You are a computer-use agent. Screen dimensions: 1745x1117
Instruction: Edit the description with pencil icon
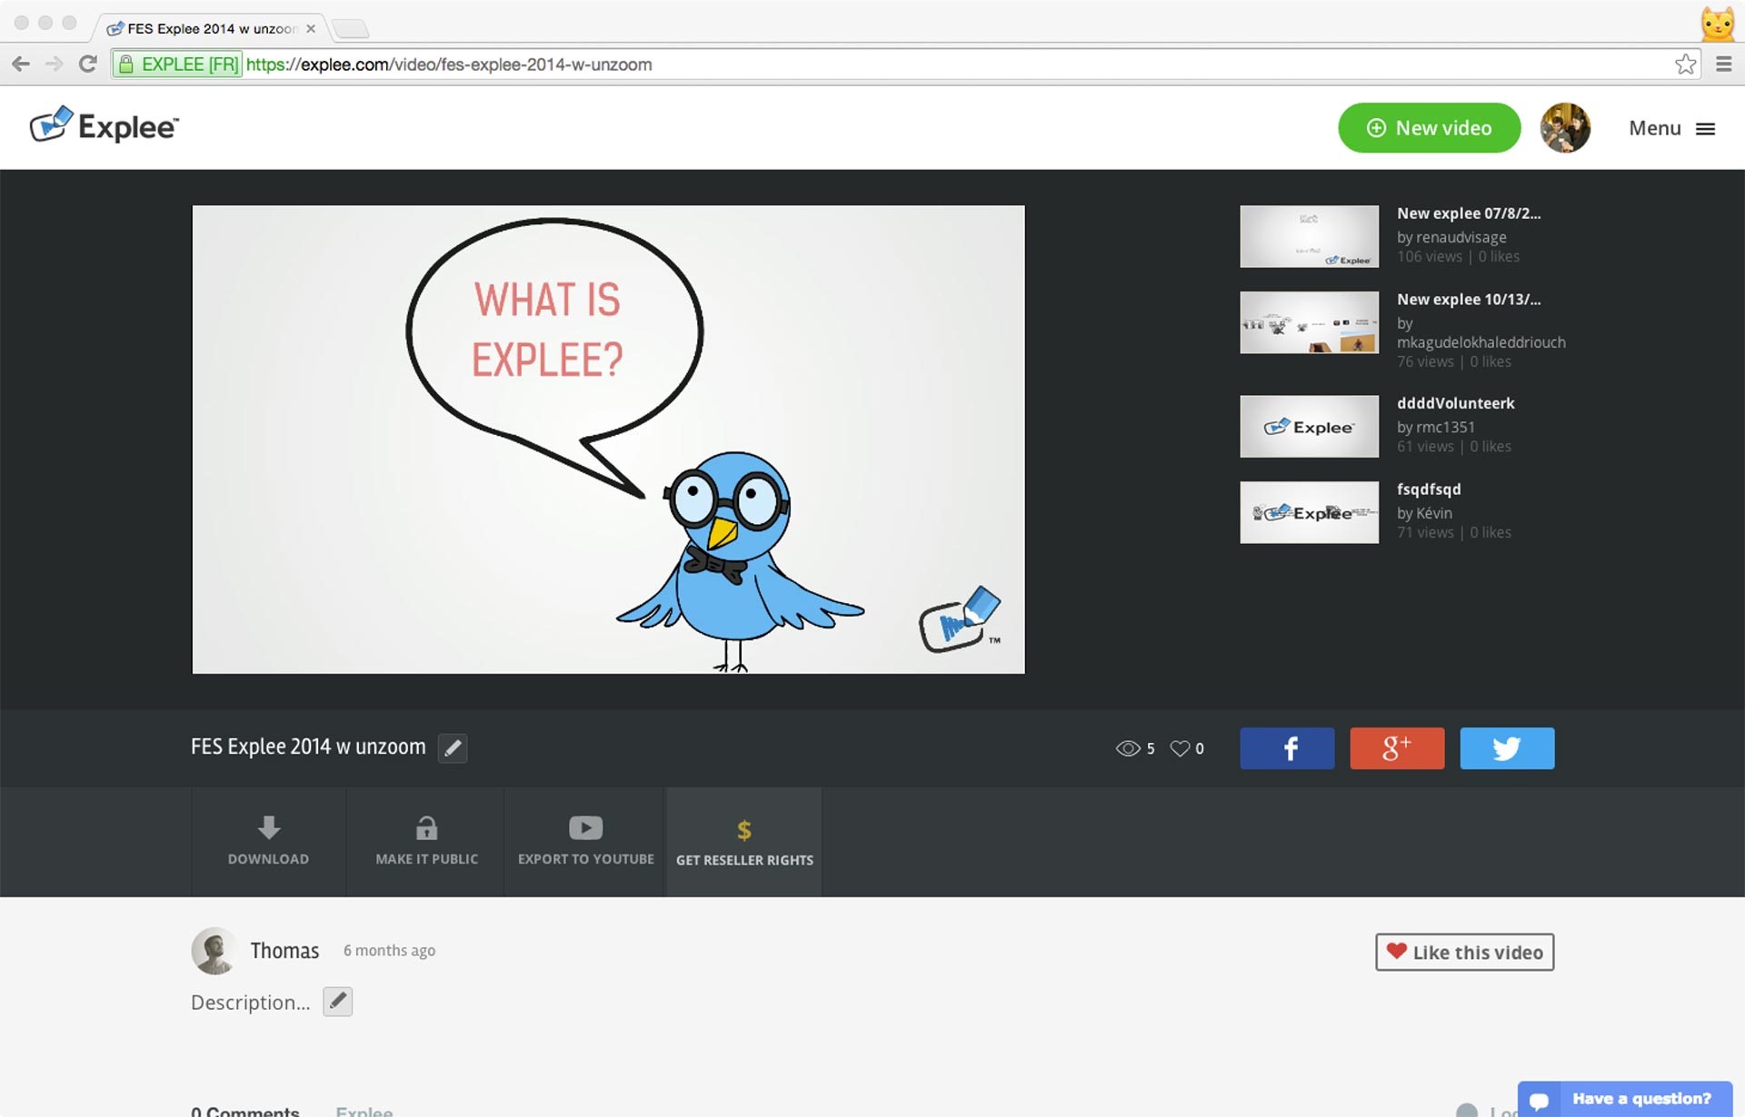pyautogui.click(x=337, y=1002)
